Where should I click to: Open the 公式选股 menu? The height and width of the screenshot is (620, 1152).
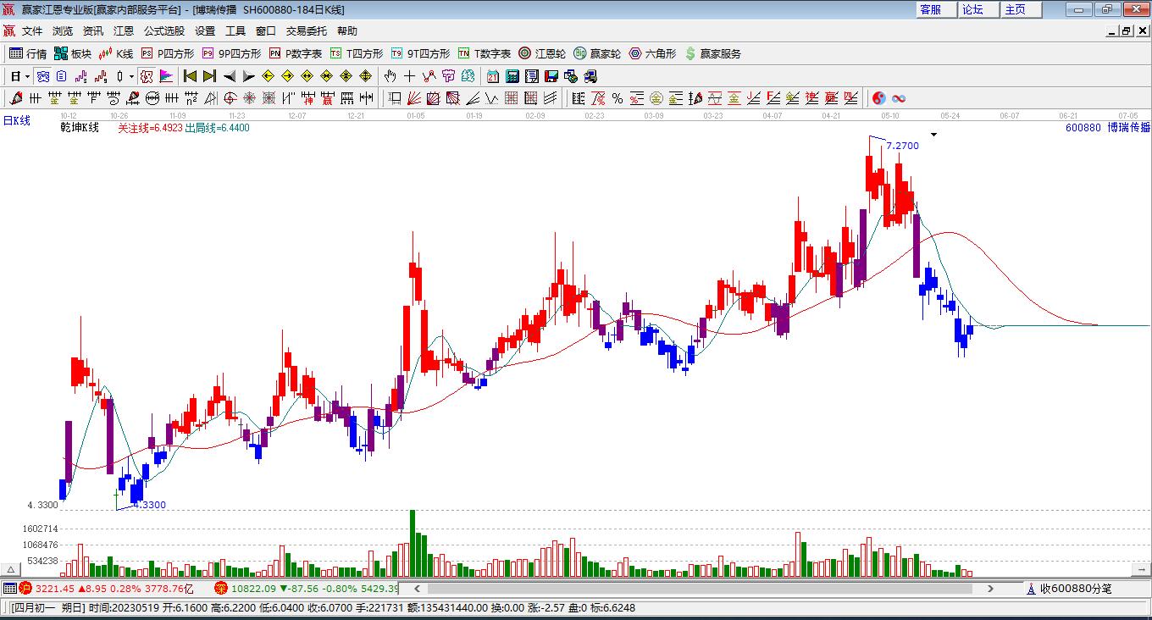[164, 30]
